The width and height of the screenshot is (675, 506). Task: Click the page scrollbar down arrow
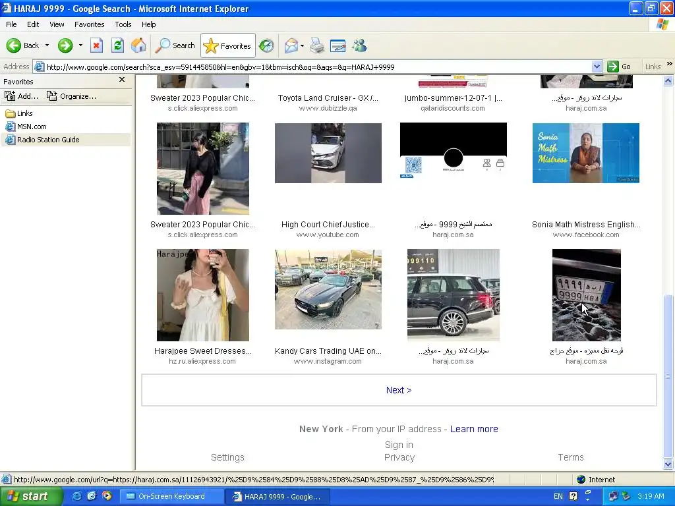[x=668, y=464]
